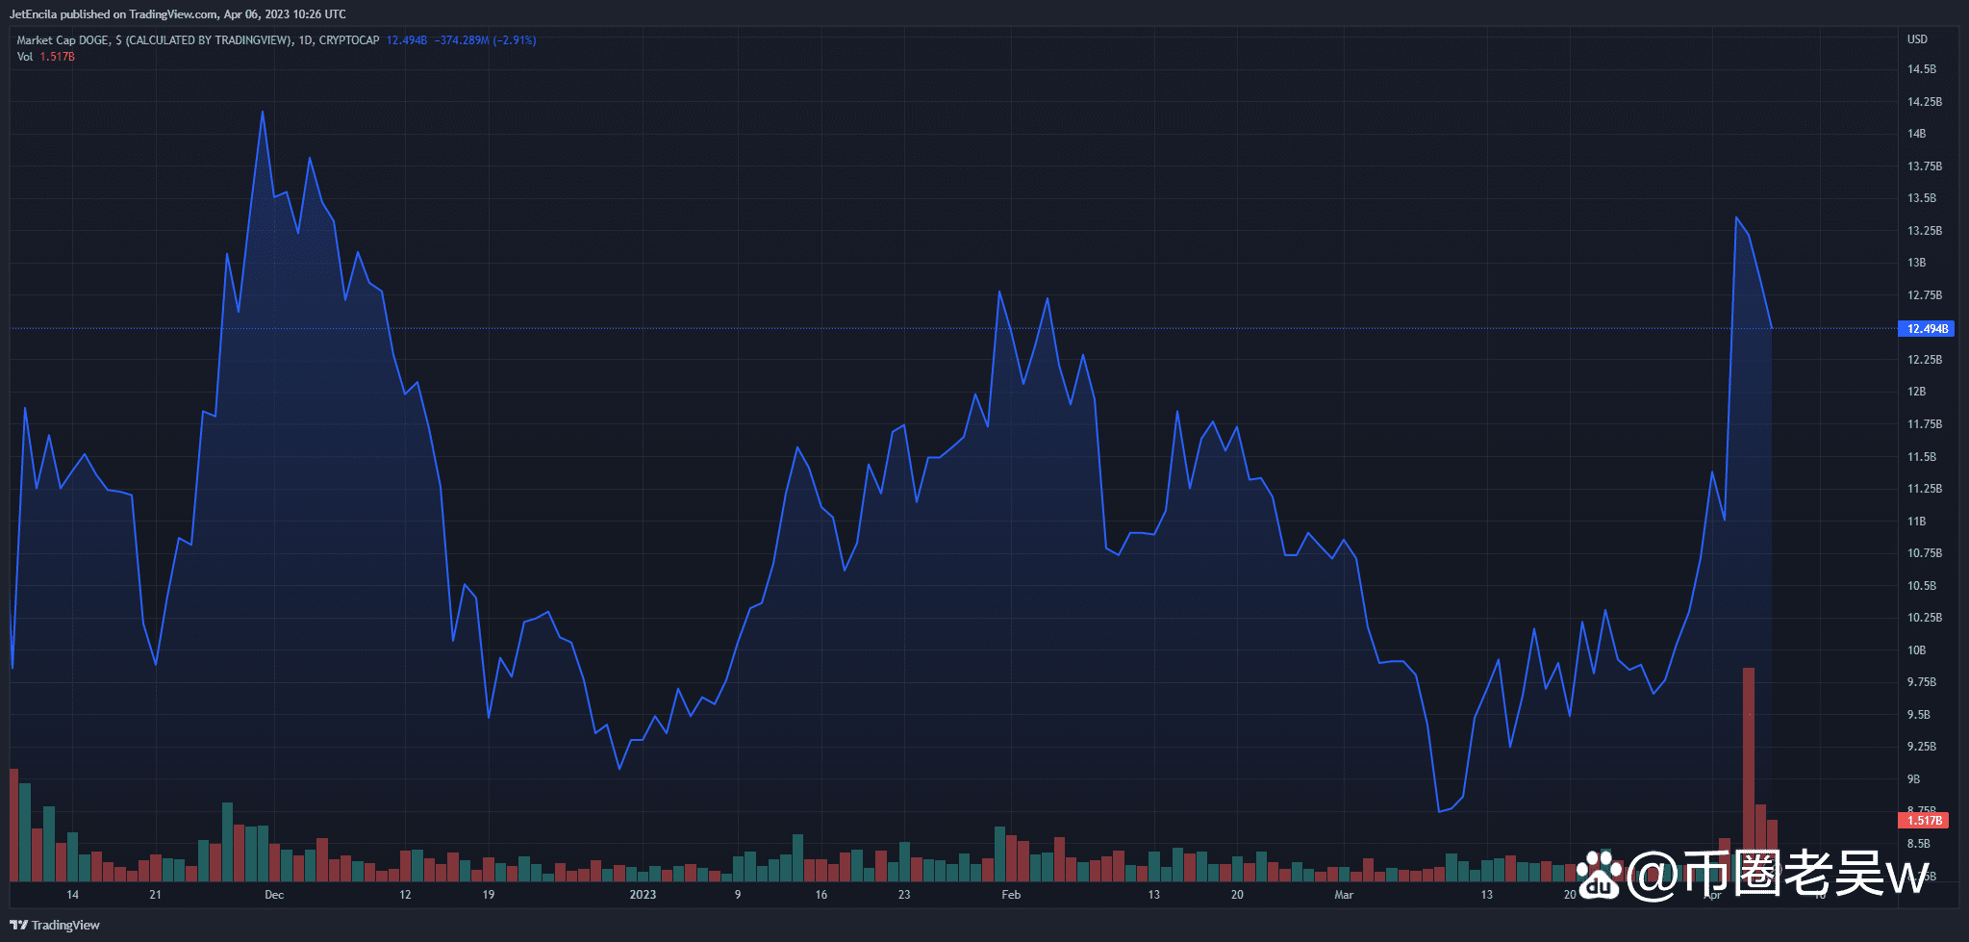Click the 10.75B price axis label
Viewport: 1969px width, 942px height.
tap(1925, 553)
